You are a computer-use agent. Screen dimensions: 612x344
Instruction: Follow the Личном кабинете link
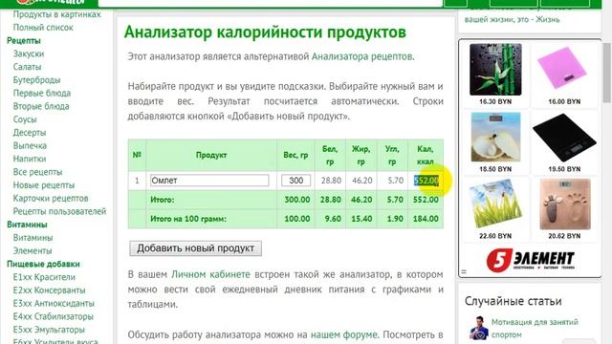pyautogui.click(x=210, y=274)
